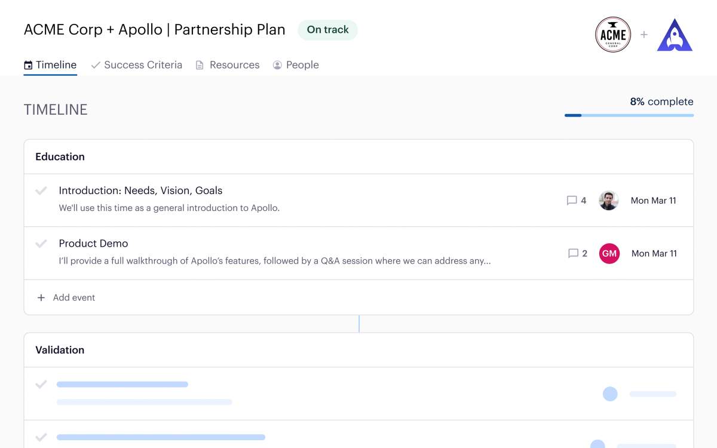Click the 8% complete progress bar
The height and width of the screenshot is (448, 717).
point(629,114)
